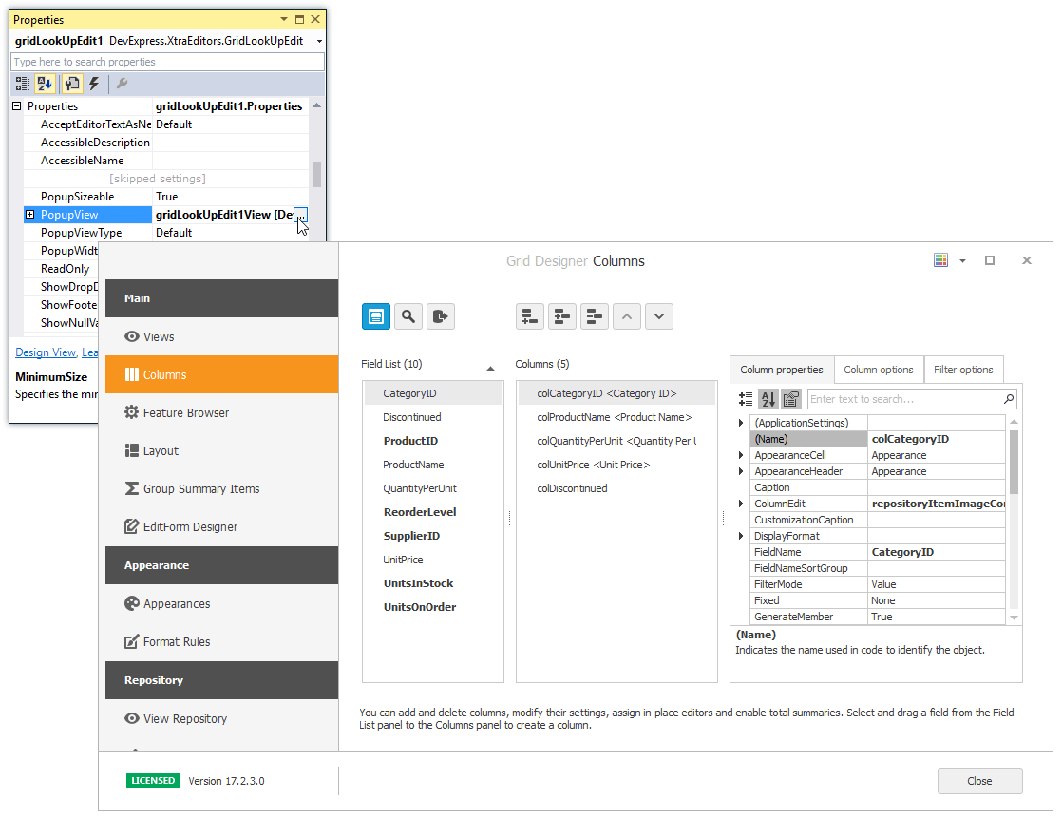This screenshot has width=1062, height=818.
Task: Toggle the blue field list view button
Action: coord(376,316)
